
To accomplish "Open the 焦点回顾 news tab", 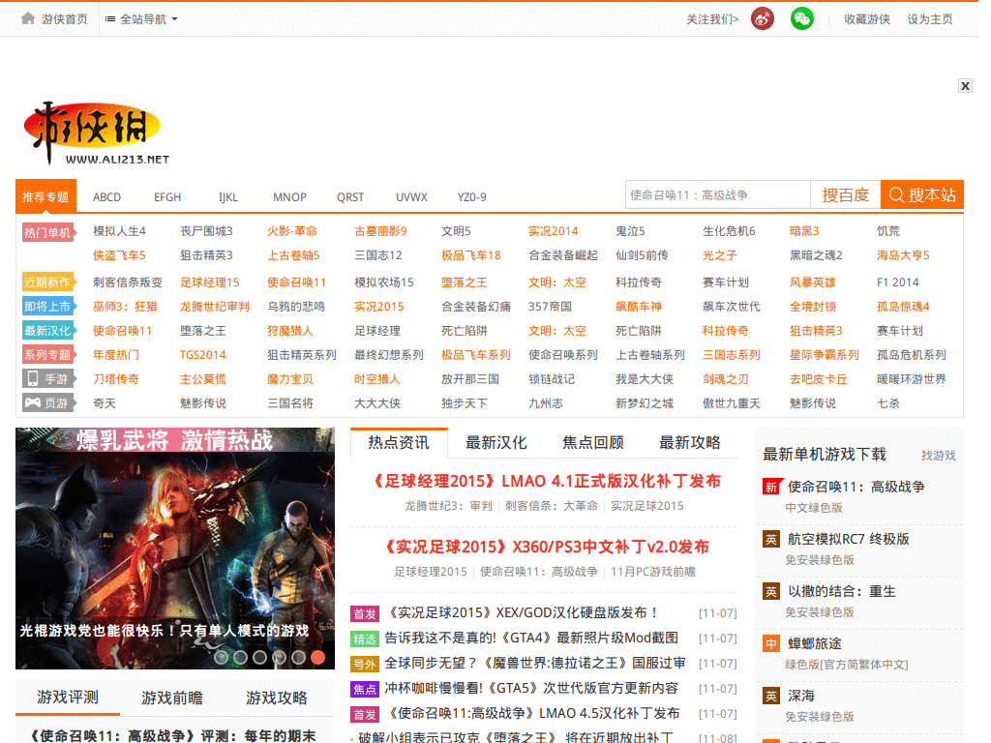I will pyautogui.click(x=593, y=443).
